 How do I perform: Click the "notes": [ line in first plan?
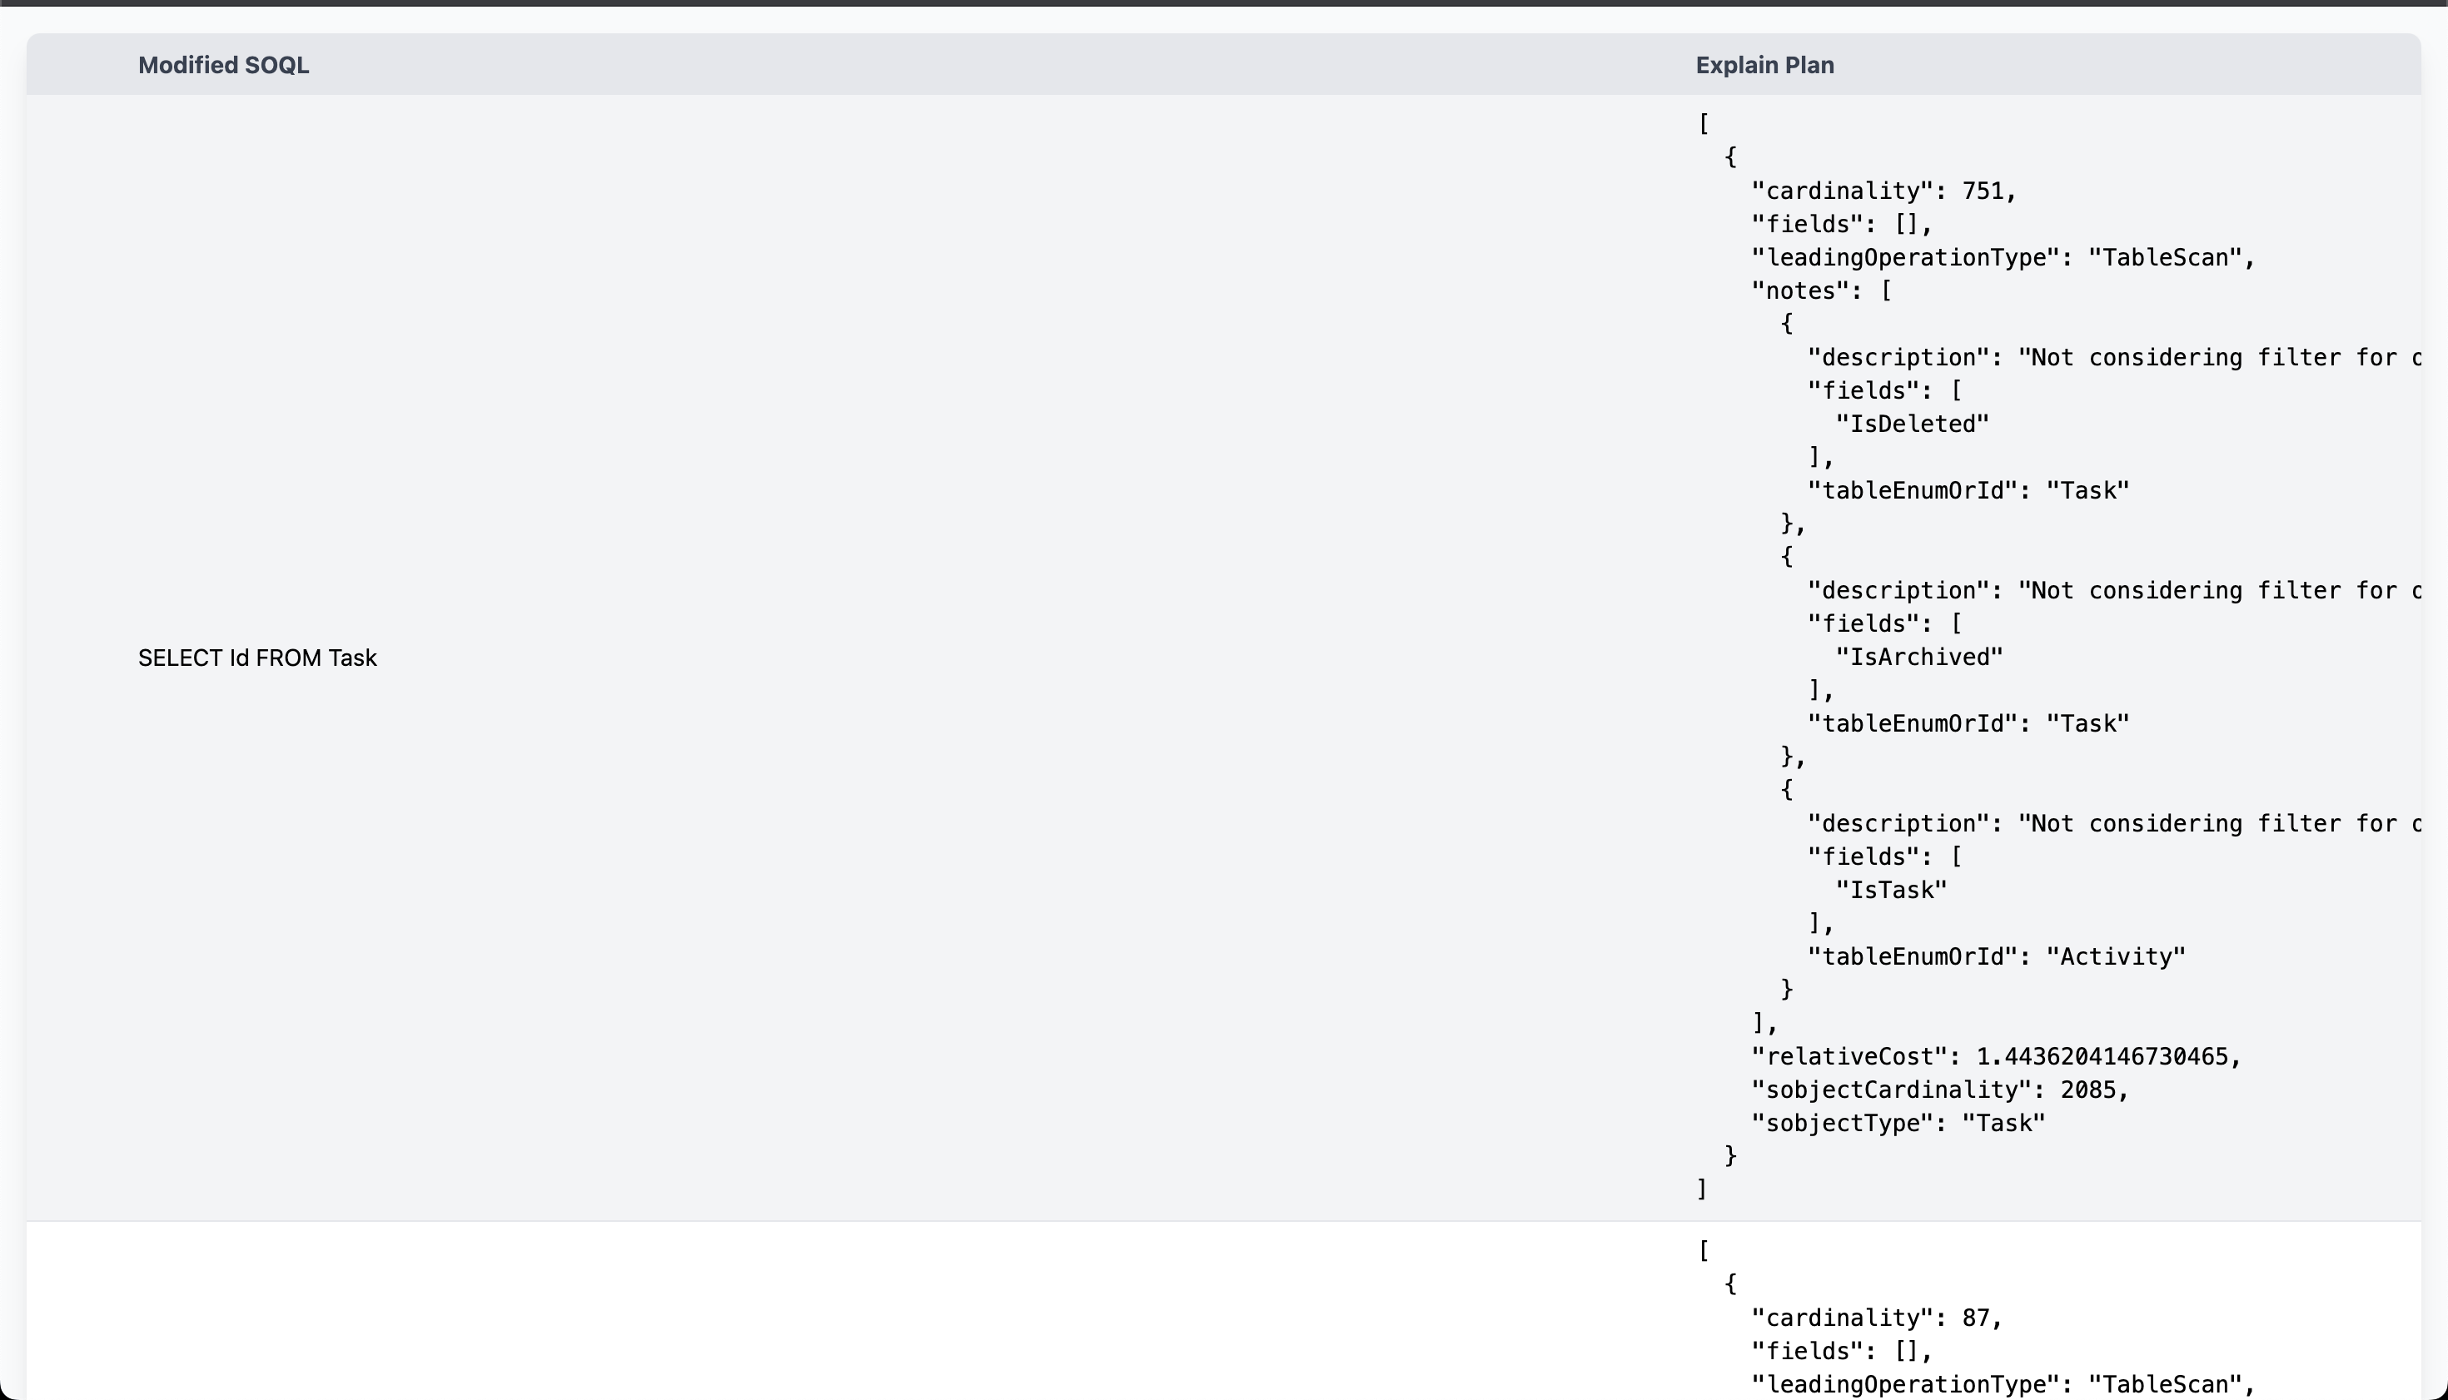[1821, 290]
